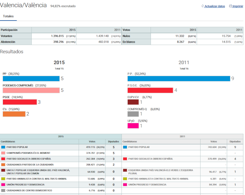This screenshot has width=245, height=195.
Task: Click the Participación table header
Action: tap(9, 30)
